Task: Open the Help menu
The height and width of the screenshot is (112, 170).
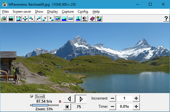Action: (96, 12)
